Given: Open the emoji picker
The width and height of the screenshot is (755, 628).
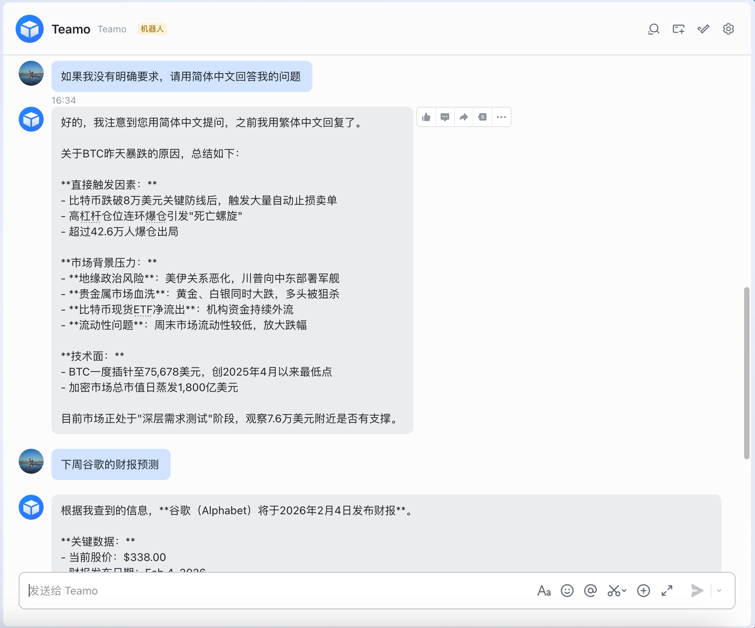Looking at the screenshot, I should [567, 591].
